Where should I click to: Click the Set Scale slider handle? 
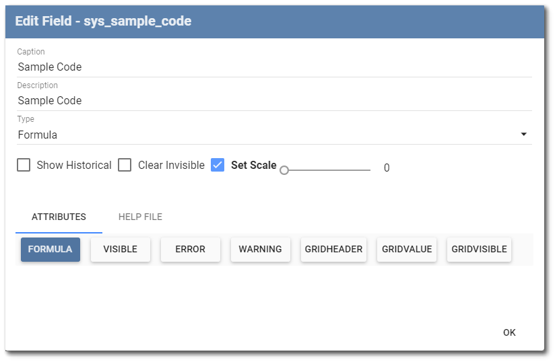click(x=284, y=170)
